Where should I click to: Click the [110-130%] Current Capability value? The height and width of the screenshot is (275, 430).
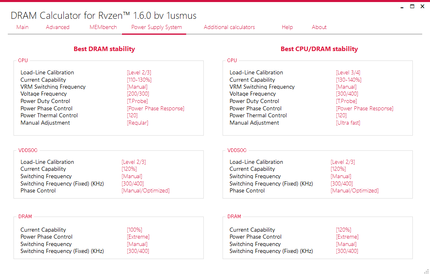139,80
